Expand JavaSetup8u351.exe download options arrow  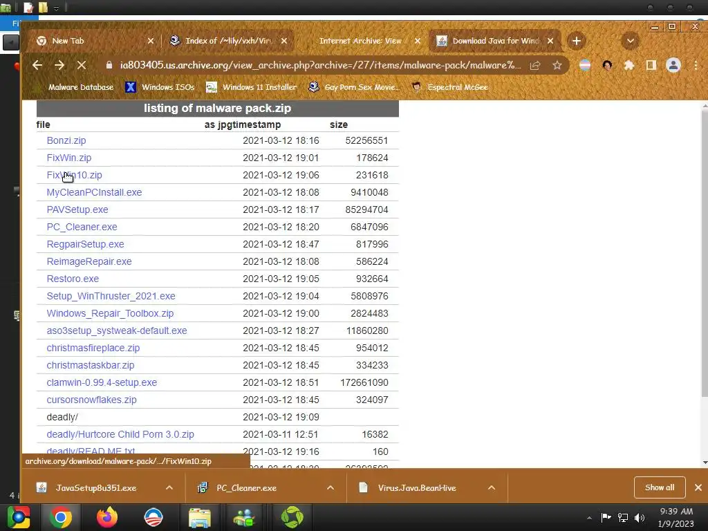pyautogui.click(x=169, y=487)
